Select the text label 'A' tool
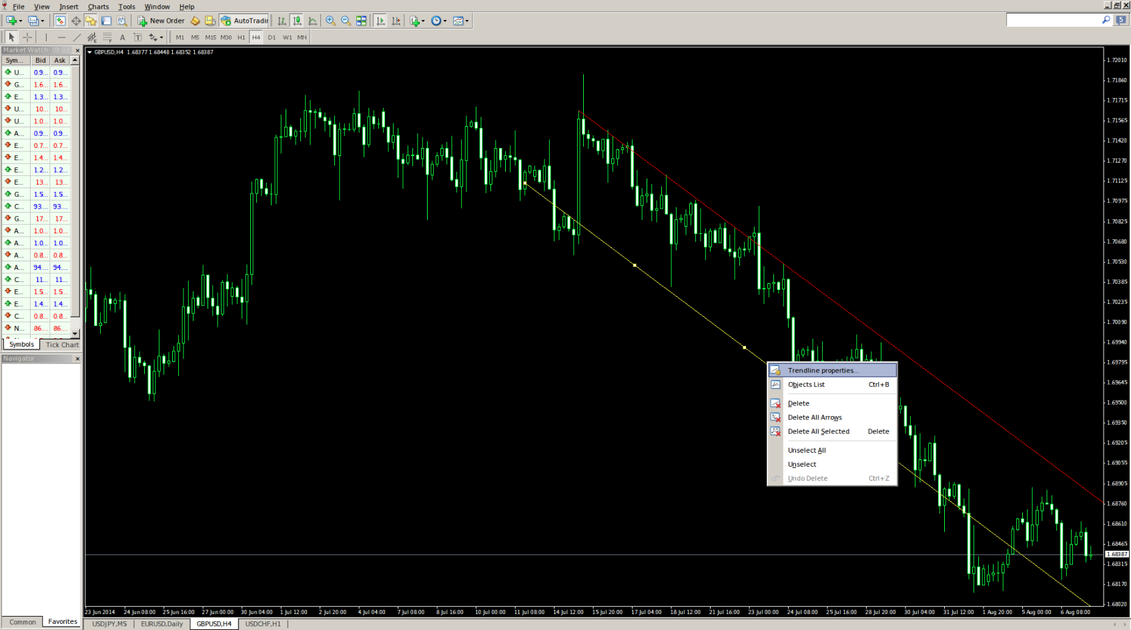This screenshot has height=630, width=1131. [x=122, y=37]
